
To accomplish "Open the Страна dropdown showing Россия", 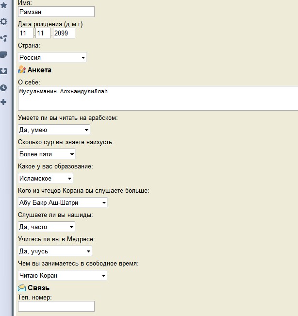I will point(52,57).
